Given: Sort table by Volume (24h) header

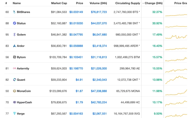Looking at the screenshot, I should pyautogui.click(x=98, y=3).
